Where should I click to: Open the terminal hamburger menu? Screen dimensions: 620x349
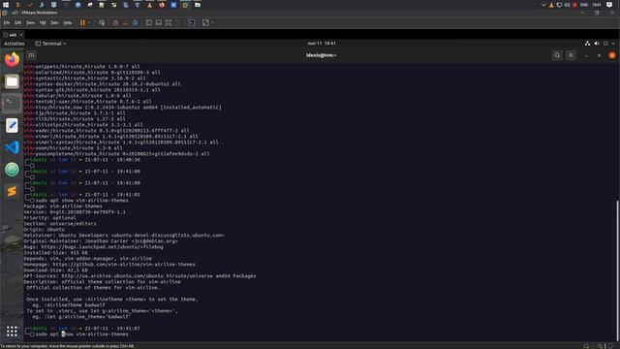point(571,56)
